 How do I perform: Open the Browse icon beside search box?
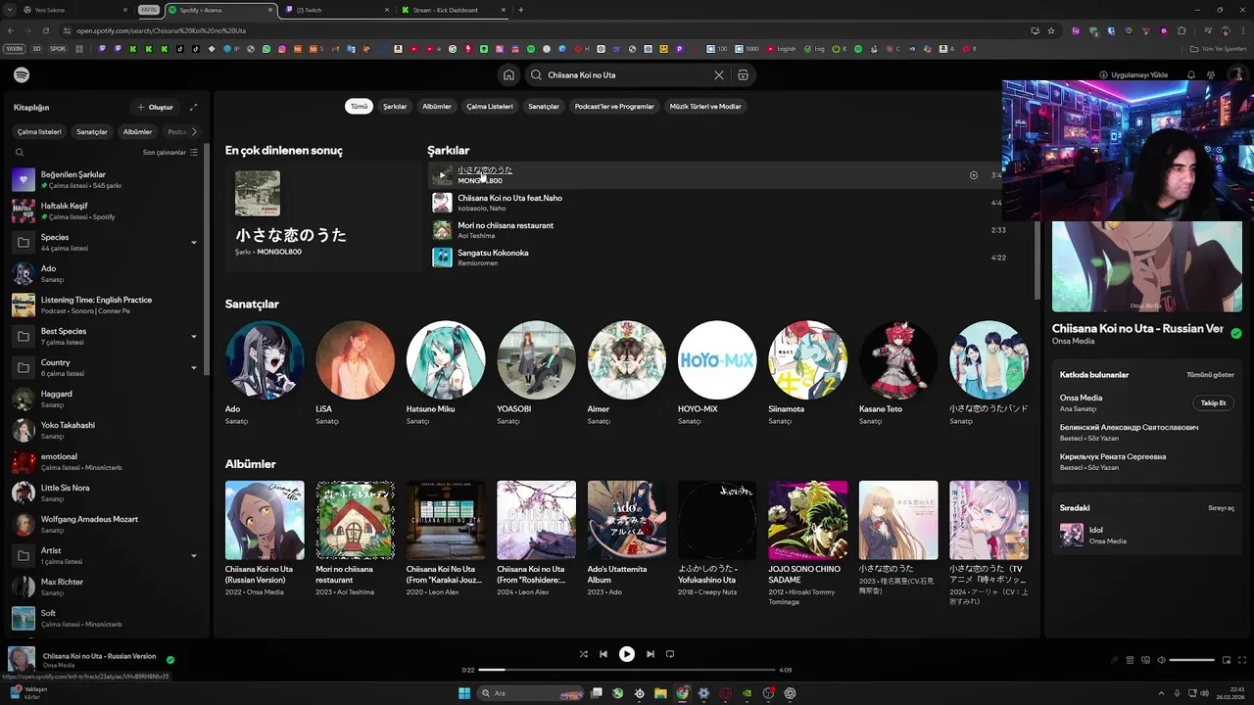pos(743,75)
